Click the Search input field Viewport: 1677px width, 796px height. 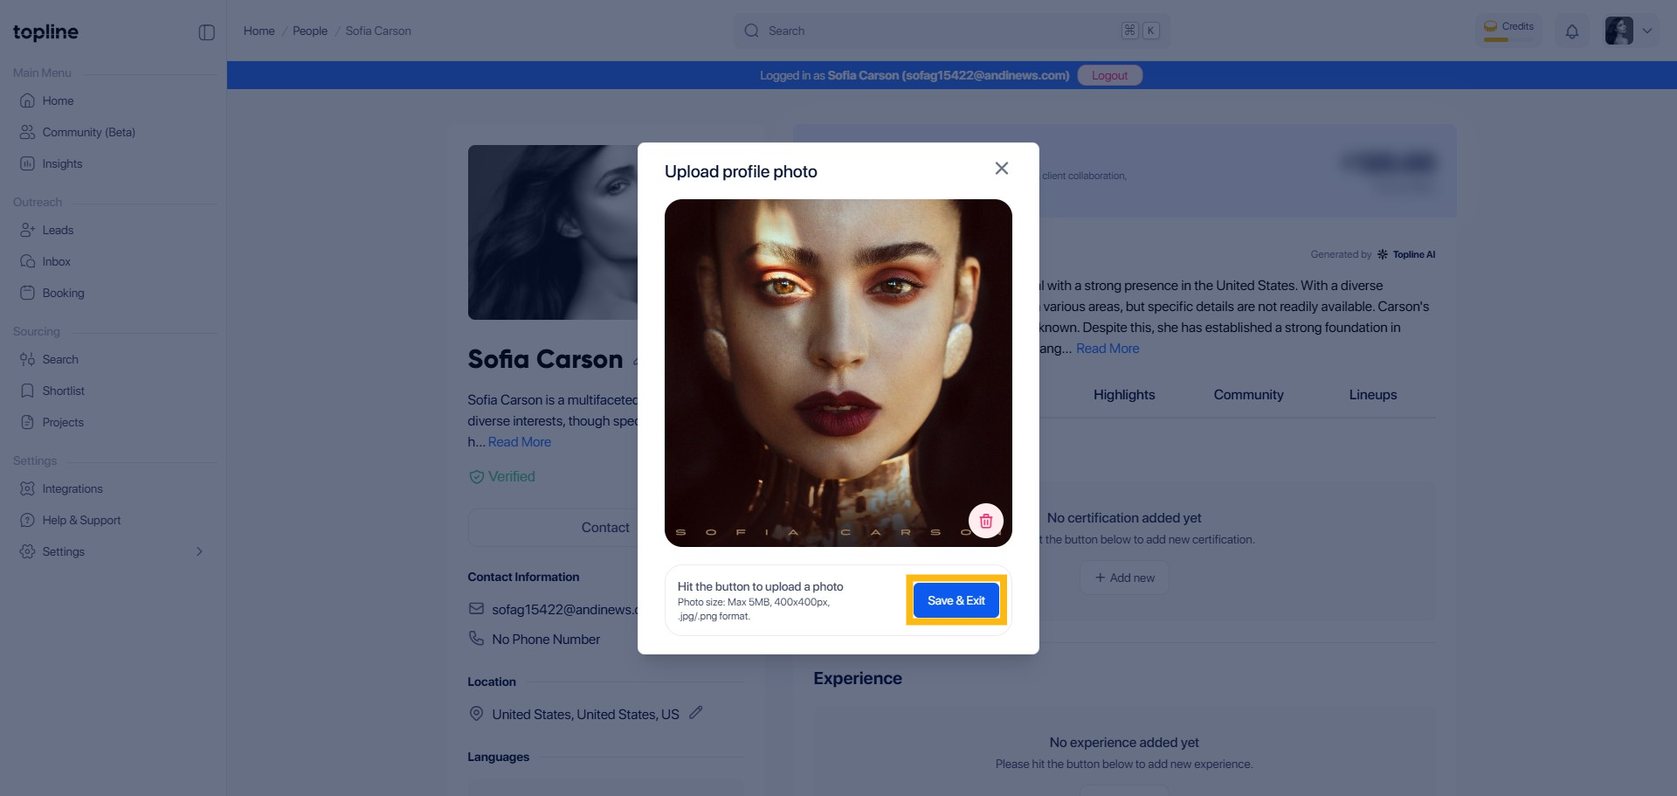[943, 31]
